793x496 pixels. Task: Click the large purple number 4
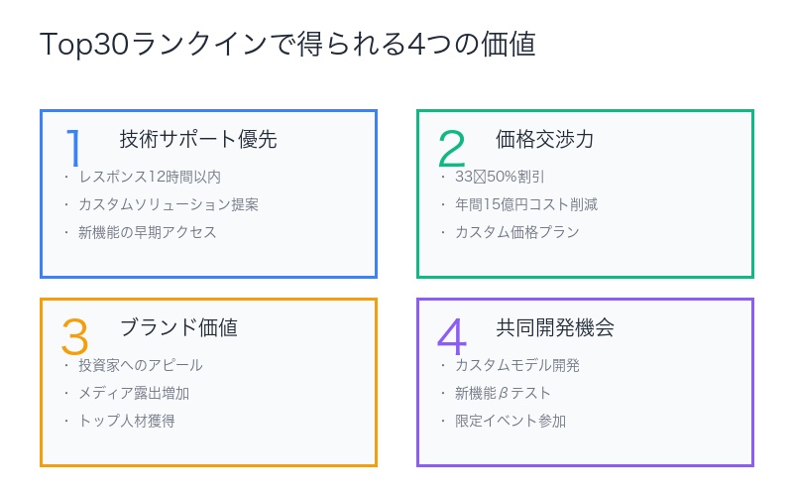click(451, 337)
